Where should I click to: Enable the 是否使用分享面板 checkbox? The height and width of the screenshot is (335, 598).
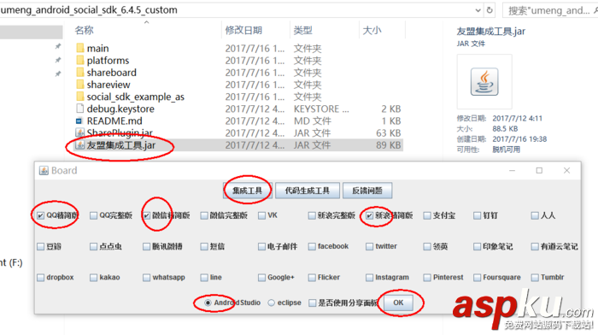pos(313,303)
